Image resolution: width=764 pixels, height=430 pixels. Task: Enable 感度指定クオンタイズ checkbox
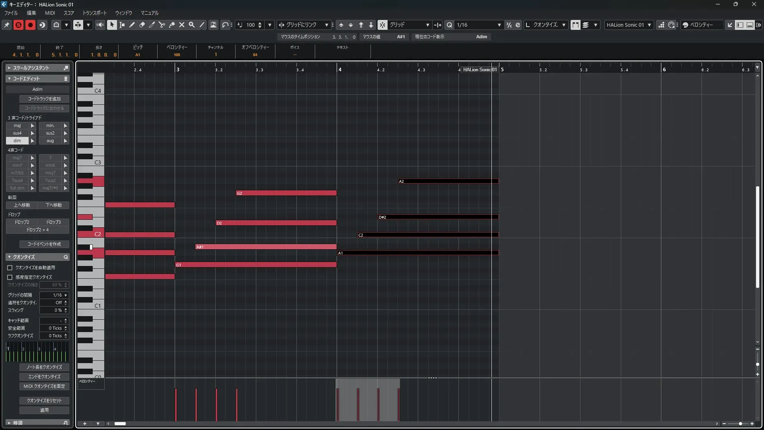[x=10, y=277]
